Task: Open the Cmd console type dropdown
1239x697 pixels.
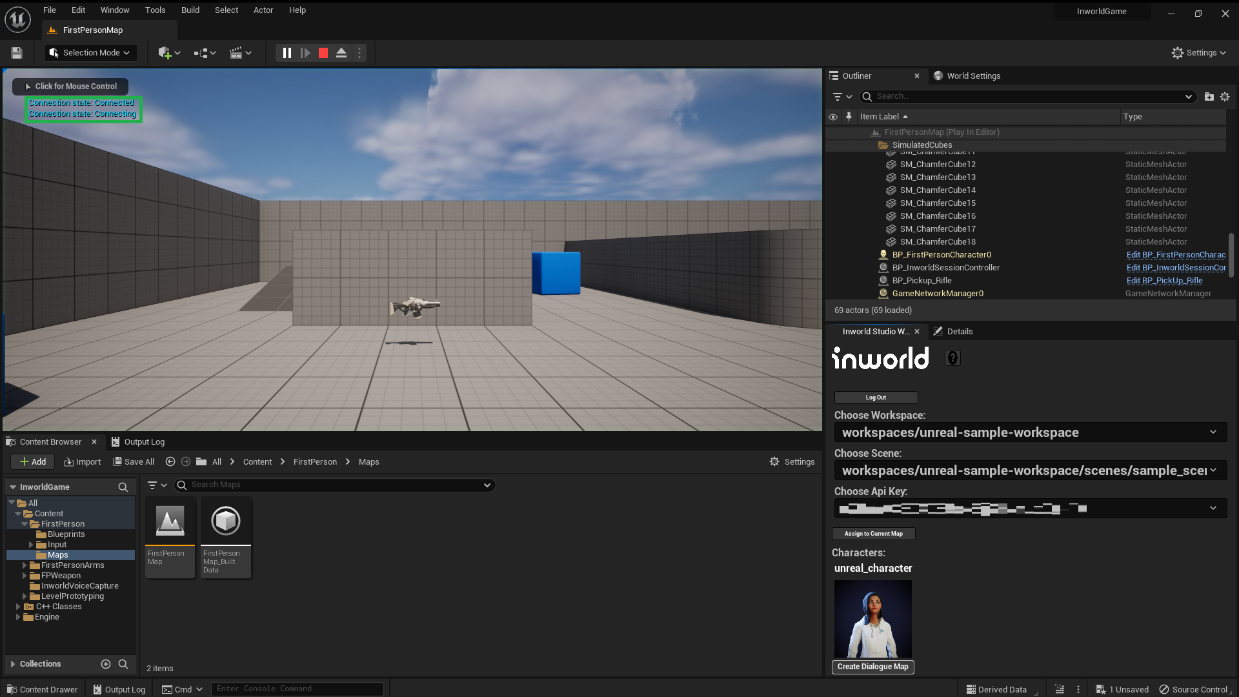Action: [183, 689]
